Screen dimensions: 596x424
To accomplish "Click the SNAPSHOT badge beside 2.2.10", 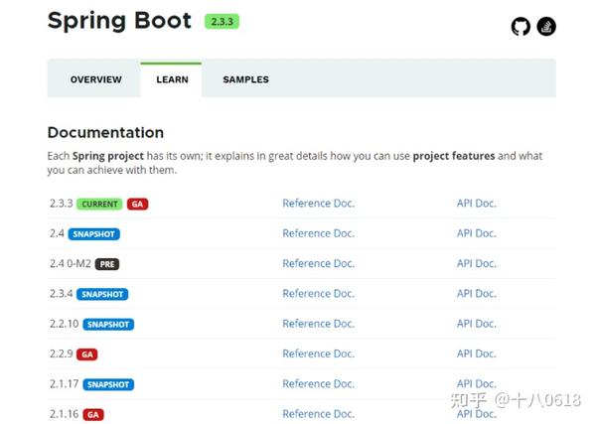I will [108, 325].
